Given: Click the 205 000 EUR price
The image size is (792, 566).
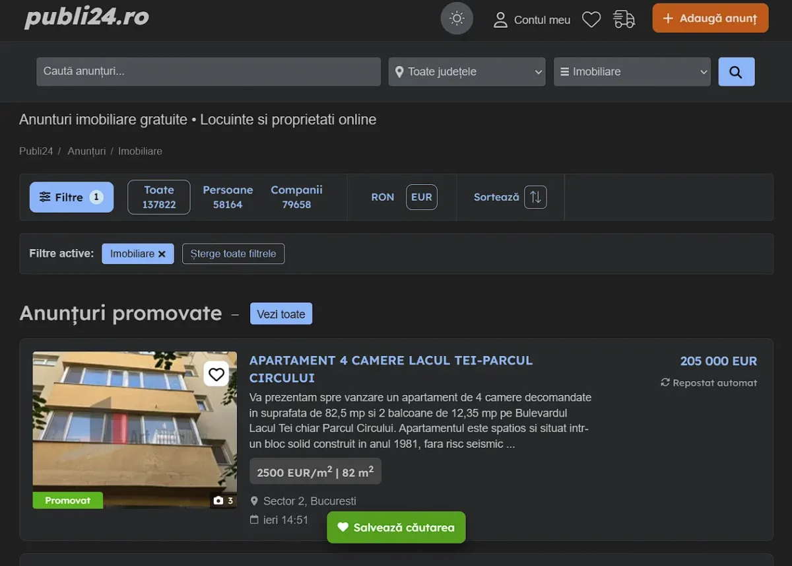Looking at the screenshot, I should point(719,361).
